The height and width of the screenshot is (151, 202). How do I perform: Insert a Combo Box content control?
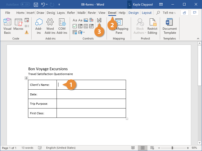click(80, 26)
